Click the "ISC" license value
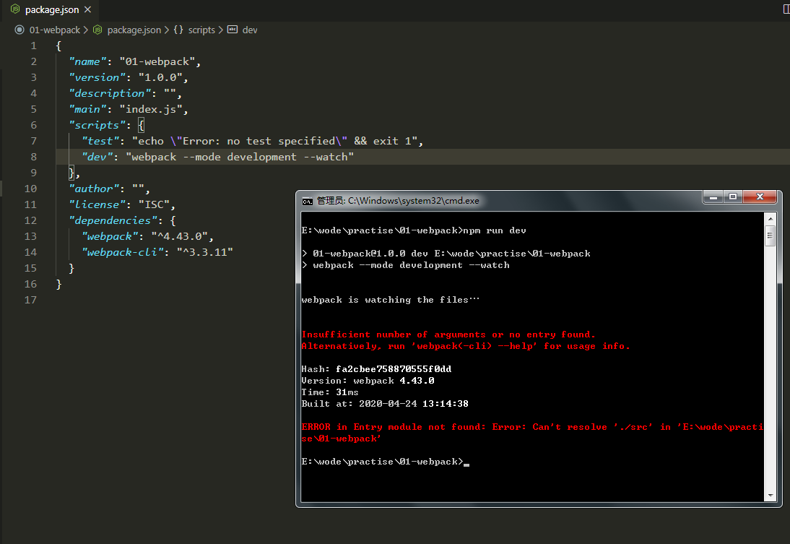 pos(154,204)
